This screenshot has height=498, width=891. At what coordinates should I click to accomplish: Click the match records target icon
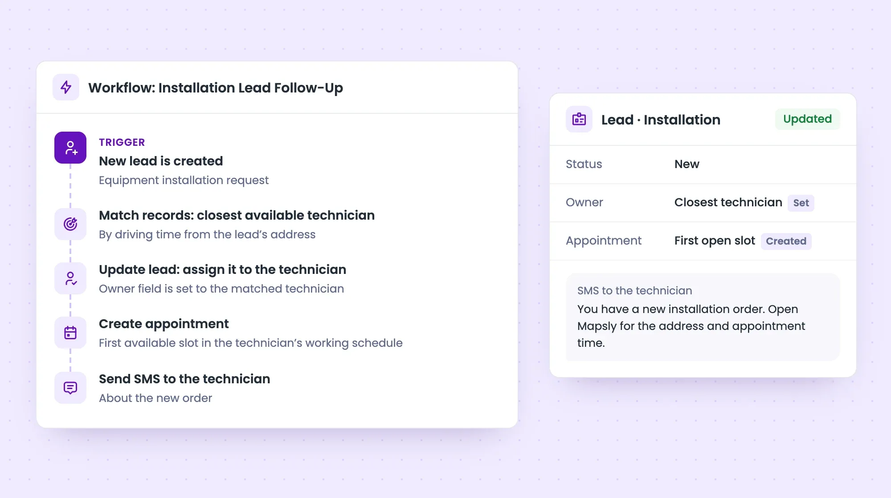70,224
